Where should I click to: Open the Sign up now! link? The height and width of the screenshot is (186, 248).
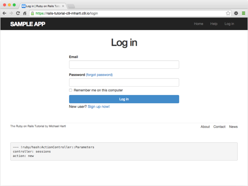[x=98, y=107]
